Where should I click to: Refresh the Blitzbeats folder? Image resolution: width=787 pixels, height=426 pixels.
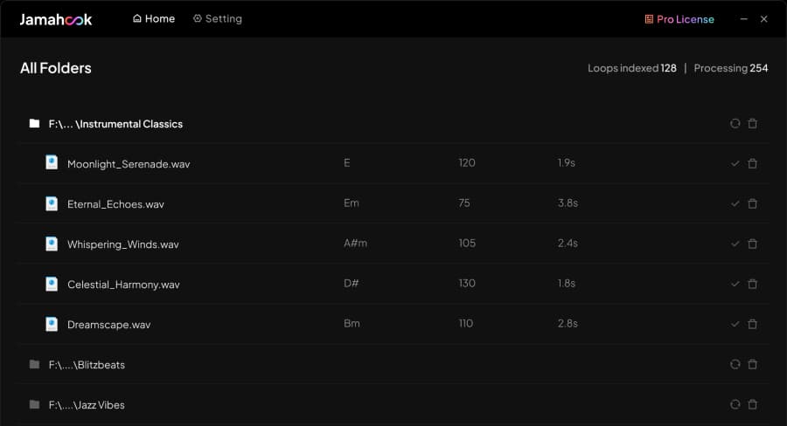[x=735, y=364]
